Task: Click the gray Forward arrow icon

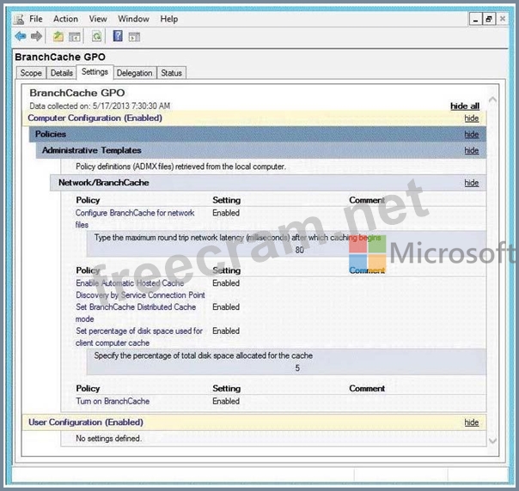Action: [x=36, y=36]
